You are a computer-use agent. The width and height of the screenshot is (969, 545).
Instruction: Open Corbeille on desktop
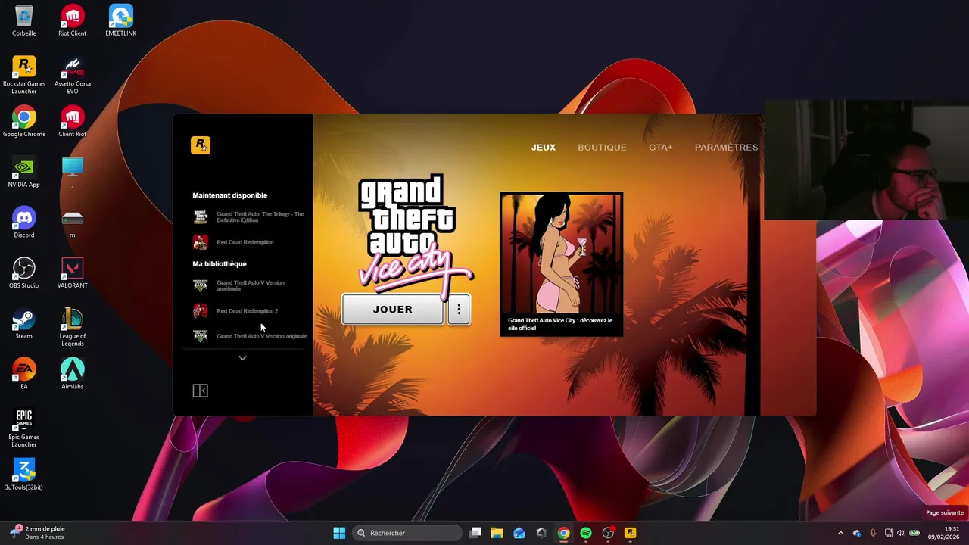tap(24, 20)
